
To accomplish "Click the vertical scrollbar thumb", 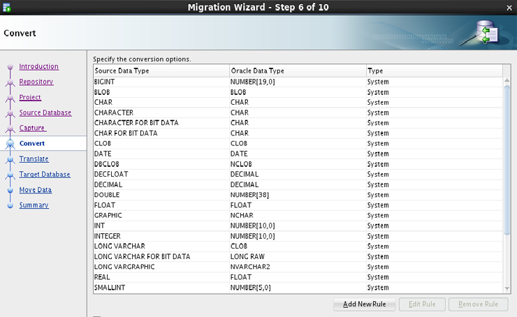I will pyautogui.click(x=507, y=159).
